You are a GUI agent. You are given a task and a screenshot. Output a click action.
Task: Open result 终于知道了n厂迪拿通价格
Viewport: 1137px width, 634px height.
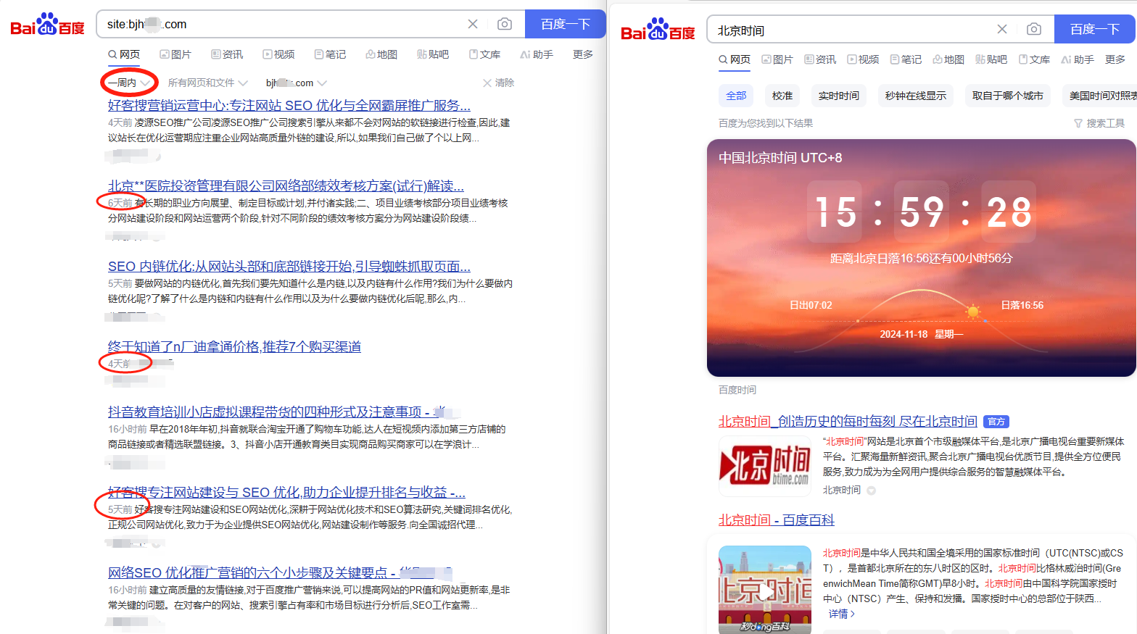[234, 346]
